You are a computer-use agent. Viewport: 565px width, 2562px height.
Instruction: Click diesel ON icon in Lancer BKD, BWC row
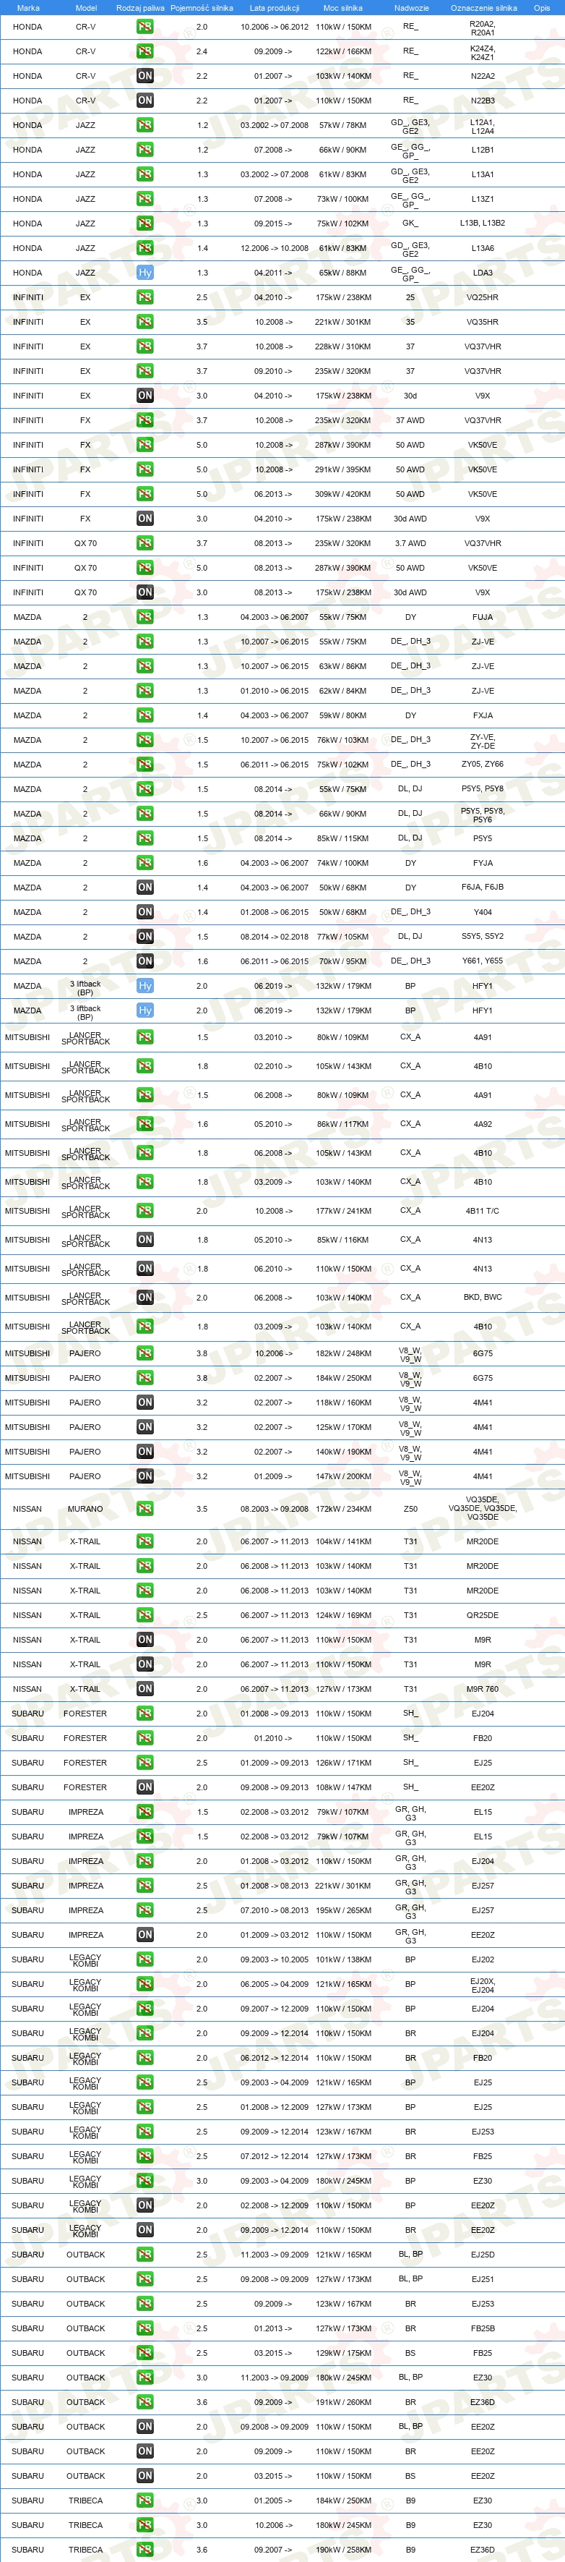click(145, 1298)
